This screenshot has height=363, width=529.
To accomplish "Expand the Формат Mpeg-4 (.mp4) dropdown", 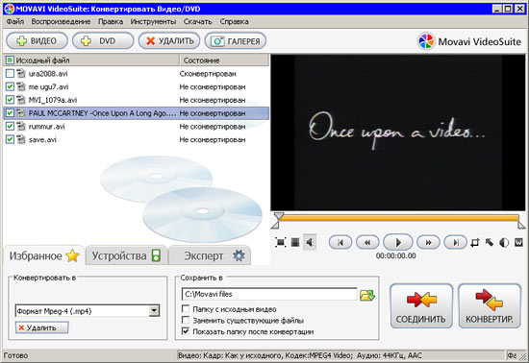I will (154, 310).
